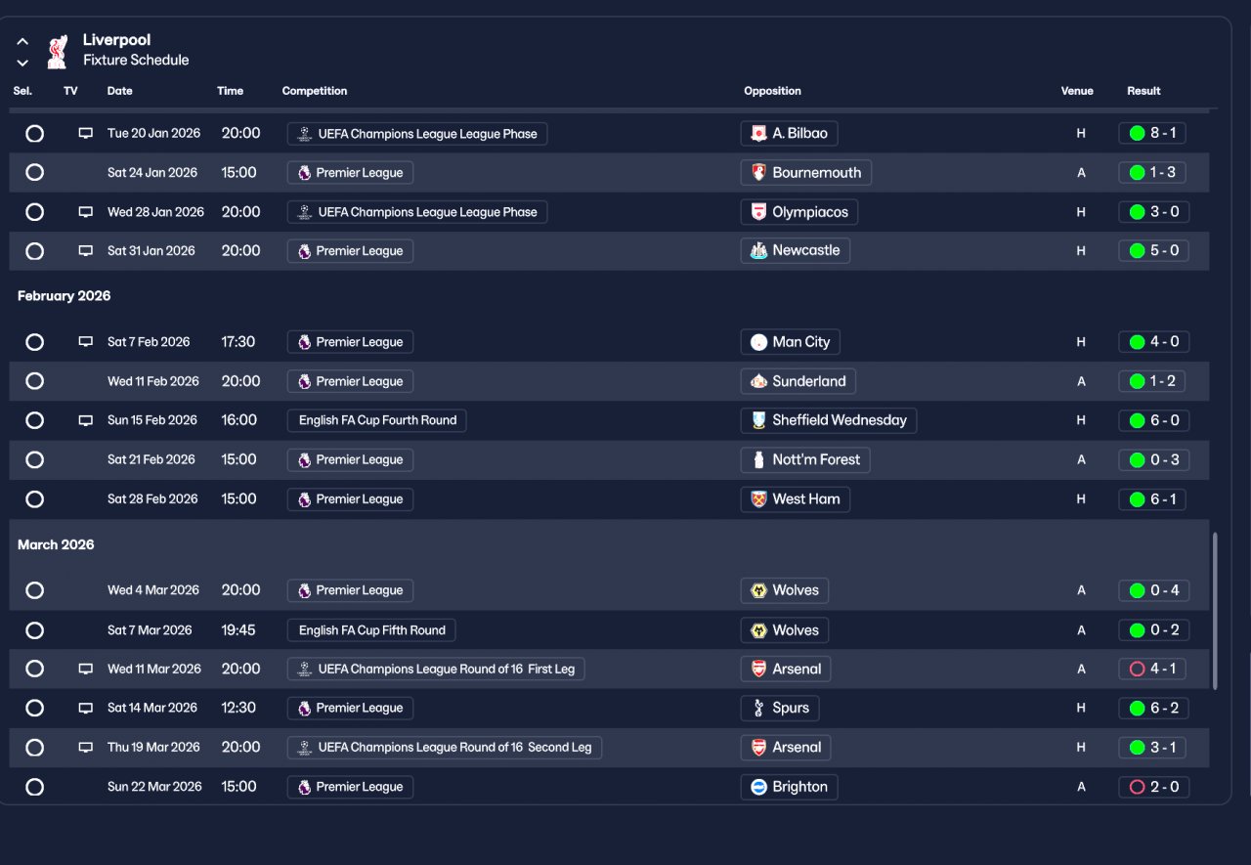Sort by the Venue column header
The width and height of the screenshot is (1251, 865).
click(x=1077, y=91)
